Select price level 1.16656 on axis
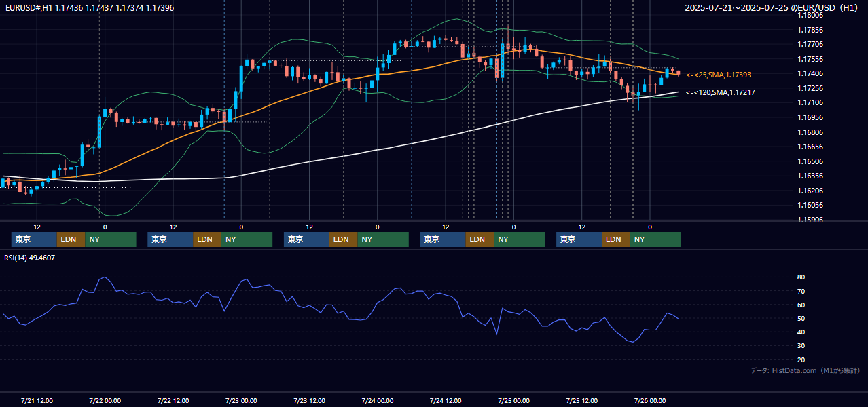Viewport: 868px width, 407px height. [810, 147]
